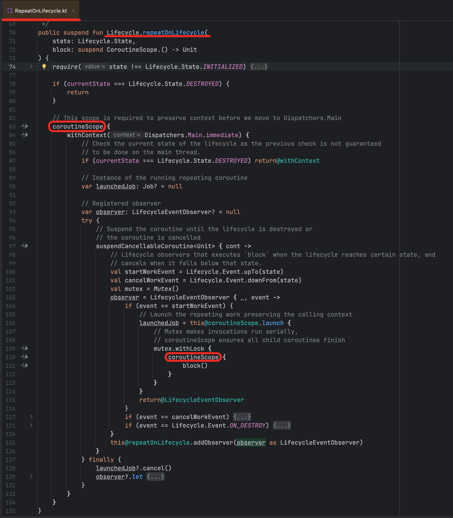
Task: Click line number 100 in the gutter
Action: 10,272
